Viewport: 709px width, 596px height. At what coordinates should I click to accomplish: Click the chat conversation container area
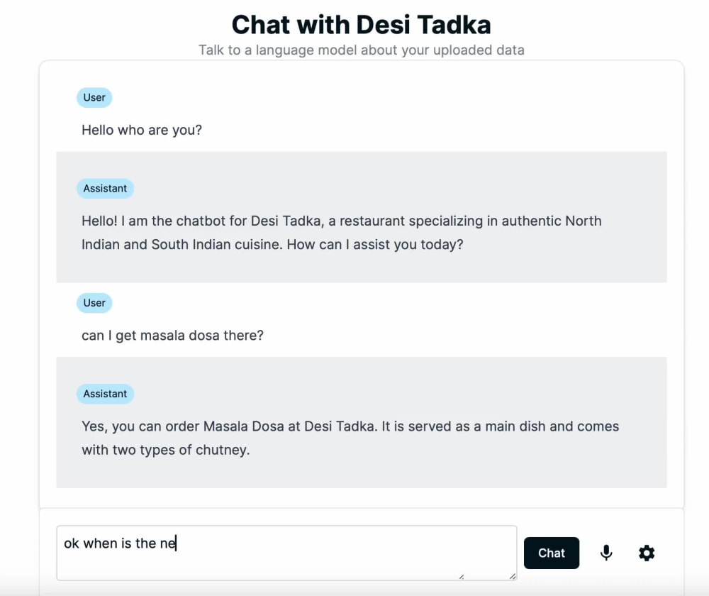(x=361, y=284)
